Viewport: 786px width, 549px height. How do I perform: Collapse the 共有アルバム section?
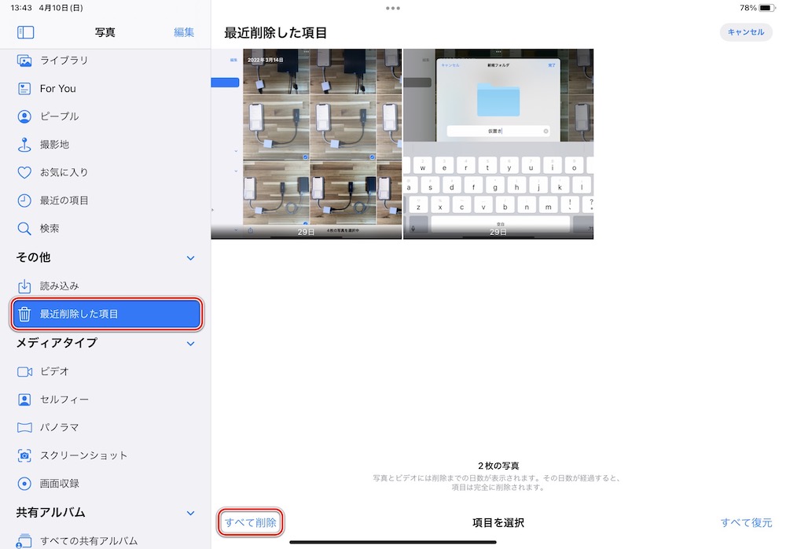190,514
